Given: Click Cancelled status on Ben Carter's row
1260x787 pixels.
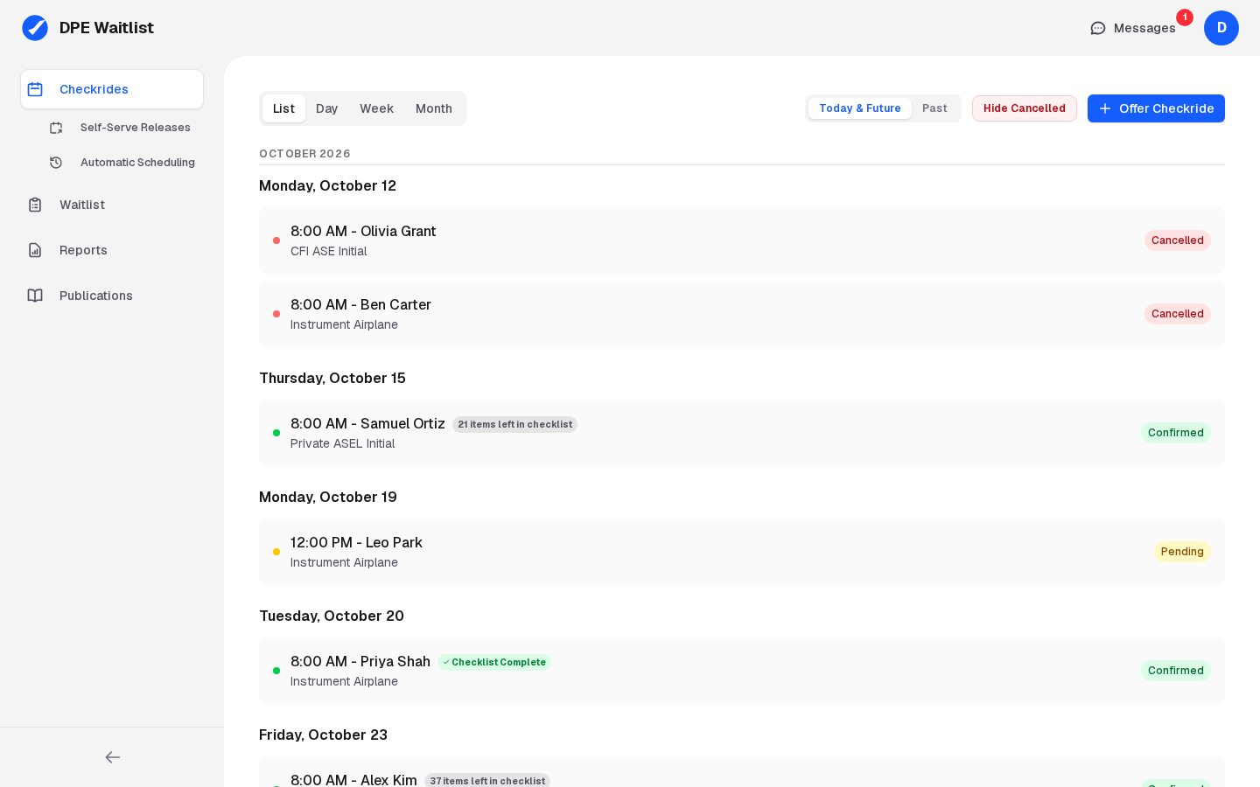Looking at the screenshot, I should pos(1178,314).
